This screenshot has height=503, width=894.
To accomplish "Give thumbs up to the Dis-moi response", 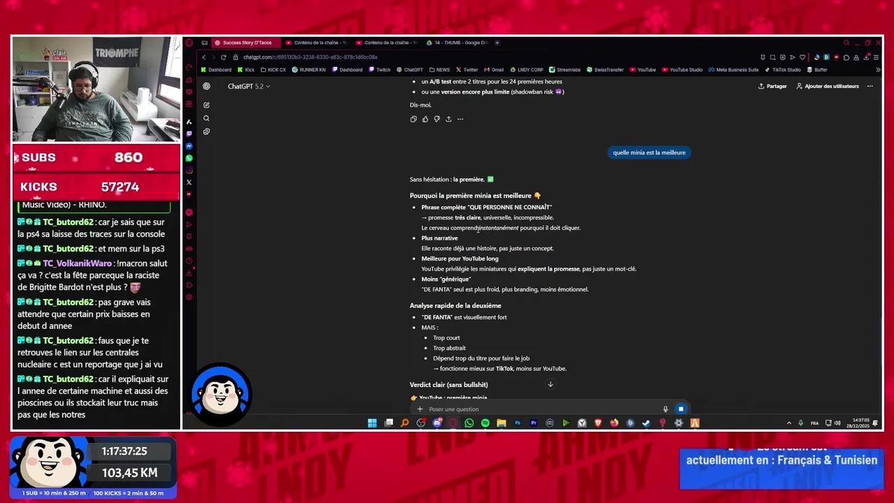I will (425, 119).
